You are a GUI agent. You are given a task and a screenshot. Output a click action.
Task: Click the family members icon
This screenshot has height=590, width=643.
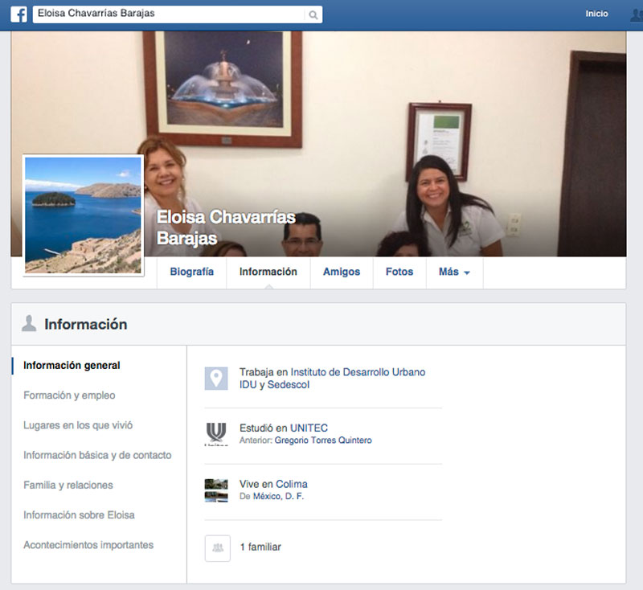pyautogui.click(x=218, y=547)
